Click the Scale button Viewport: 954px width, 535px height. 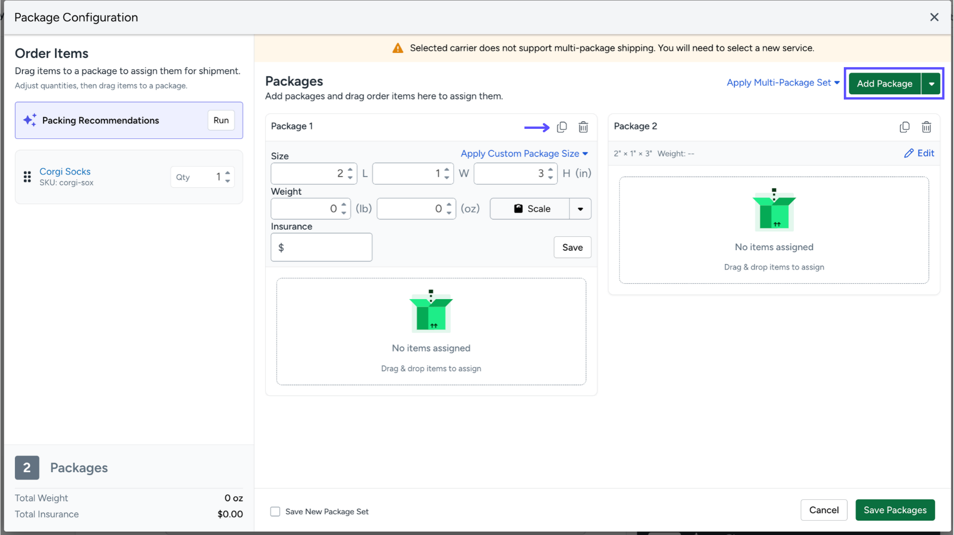tap(530, 209)
